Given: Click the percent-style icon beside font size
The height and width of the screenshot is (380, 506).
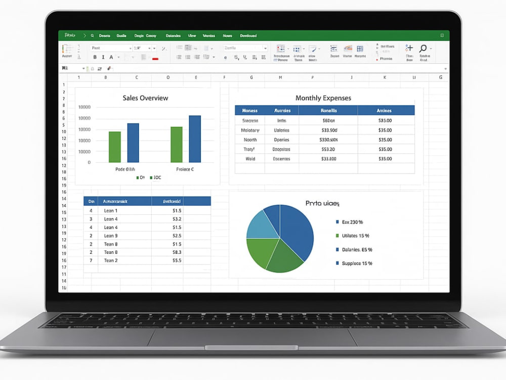Looking at the screenshot, I should [164, 49].
